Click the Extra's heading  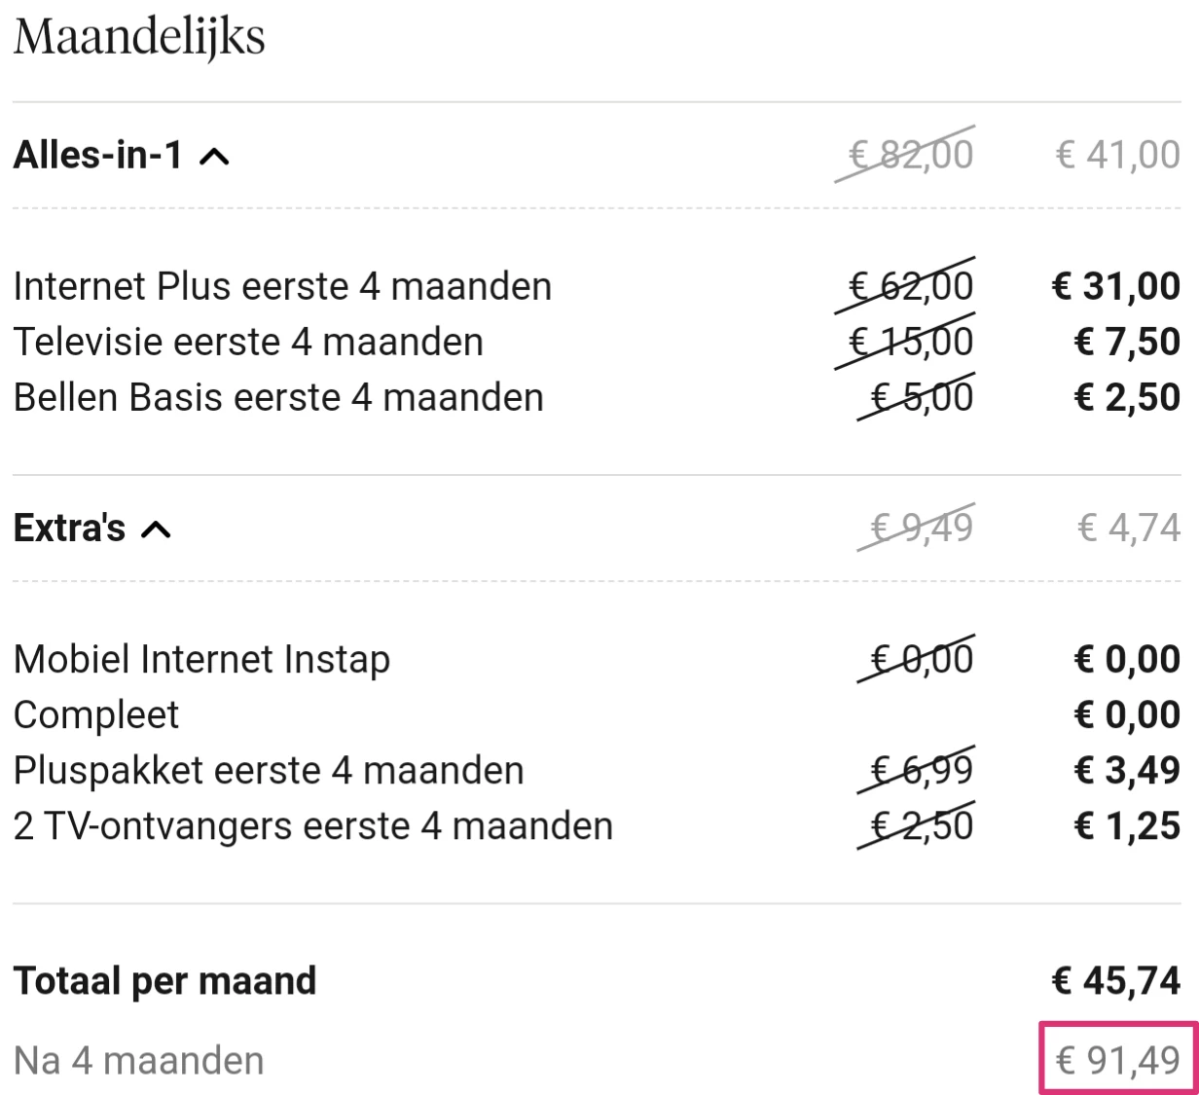tap(70, 528)
